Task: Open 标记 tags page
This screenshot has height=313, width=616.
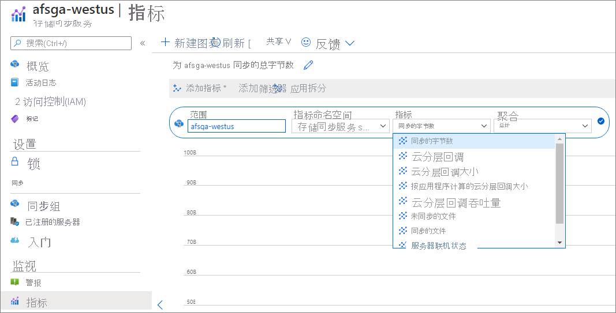Action: [32, 119]
